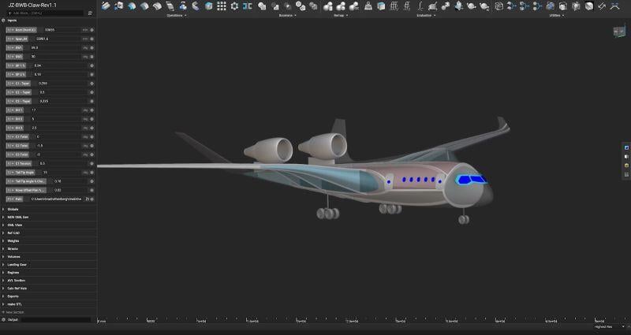
Task: Click the browse file icon in Path row
Action: pyautogui.click(x=88, y=199)
